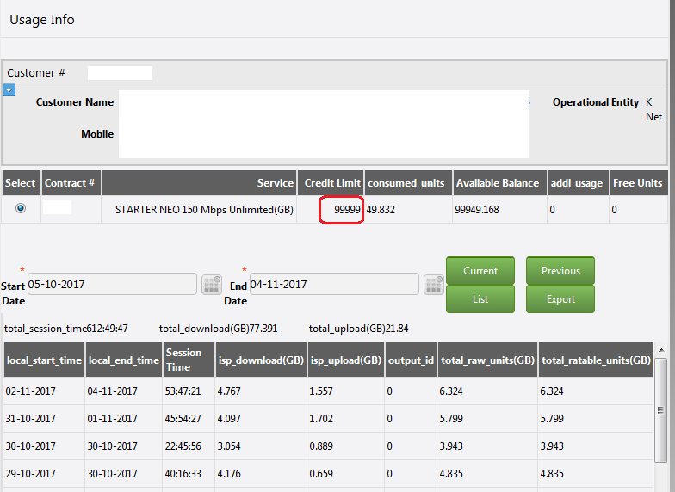Viewport: 675px width, 492px height.
Task: Click the total_upload(GB) summary 21.84
Action: (x=358, y=329)
